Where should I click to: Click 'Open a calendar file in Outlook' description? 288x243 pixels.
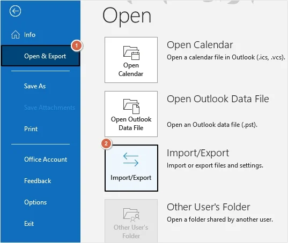[x=226, y=57]
